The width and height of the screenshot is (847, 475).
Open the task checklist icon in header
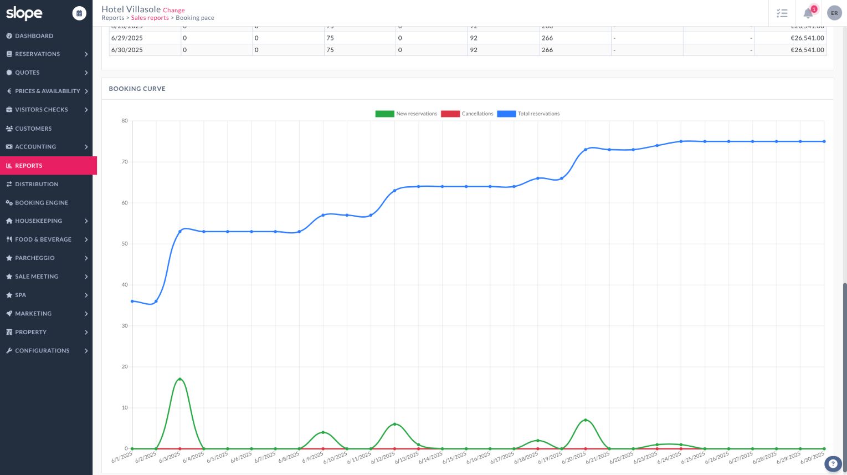coord(782,13)
